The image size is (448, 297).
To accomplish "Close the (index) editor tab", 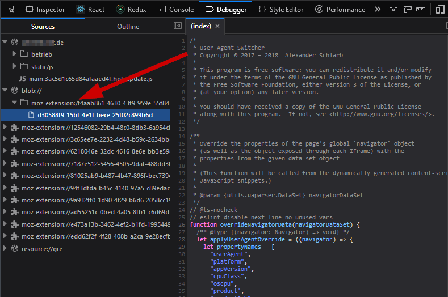I will pos(217,26).
